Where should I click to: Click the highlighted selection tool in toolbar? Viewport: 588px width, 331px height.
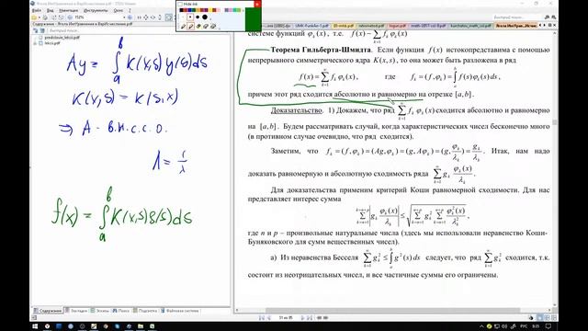[x=169, y=17]
